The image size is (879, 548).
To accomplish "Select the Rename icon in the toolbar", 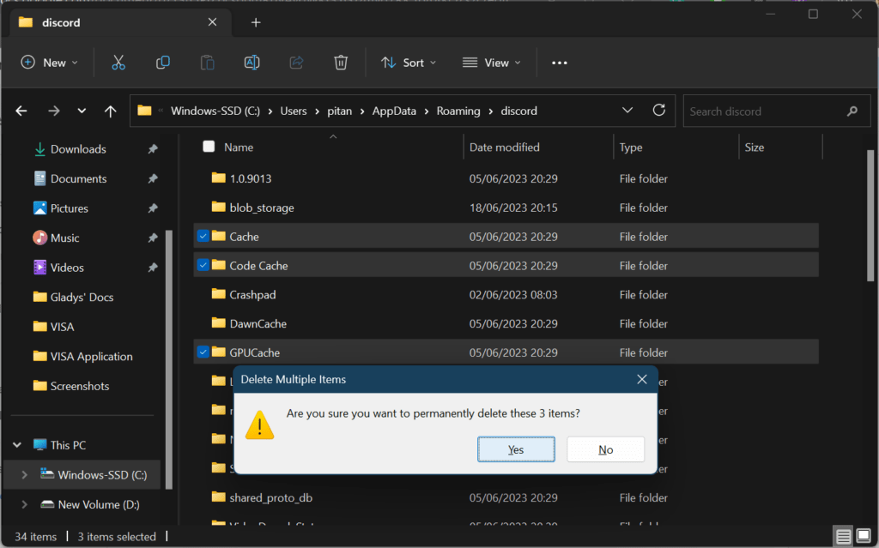I will pyautogui.click(x=252, y=62).
